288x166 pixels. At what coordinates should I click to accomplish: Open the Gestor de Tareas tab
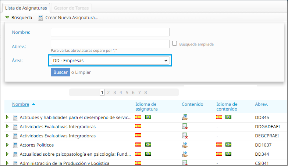71,8
